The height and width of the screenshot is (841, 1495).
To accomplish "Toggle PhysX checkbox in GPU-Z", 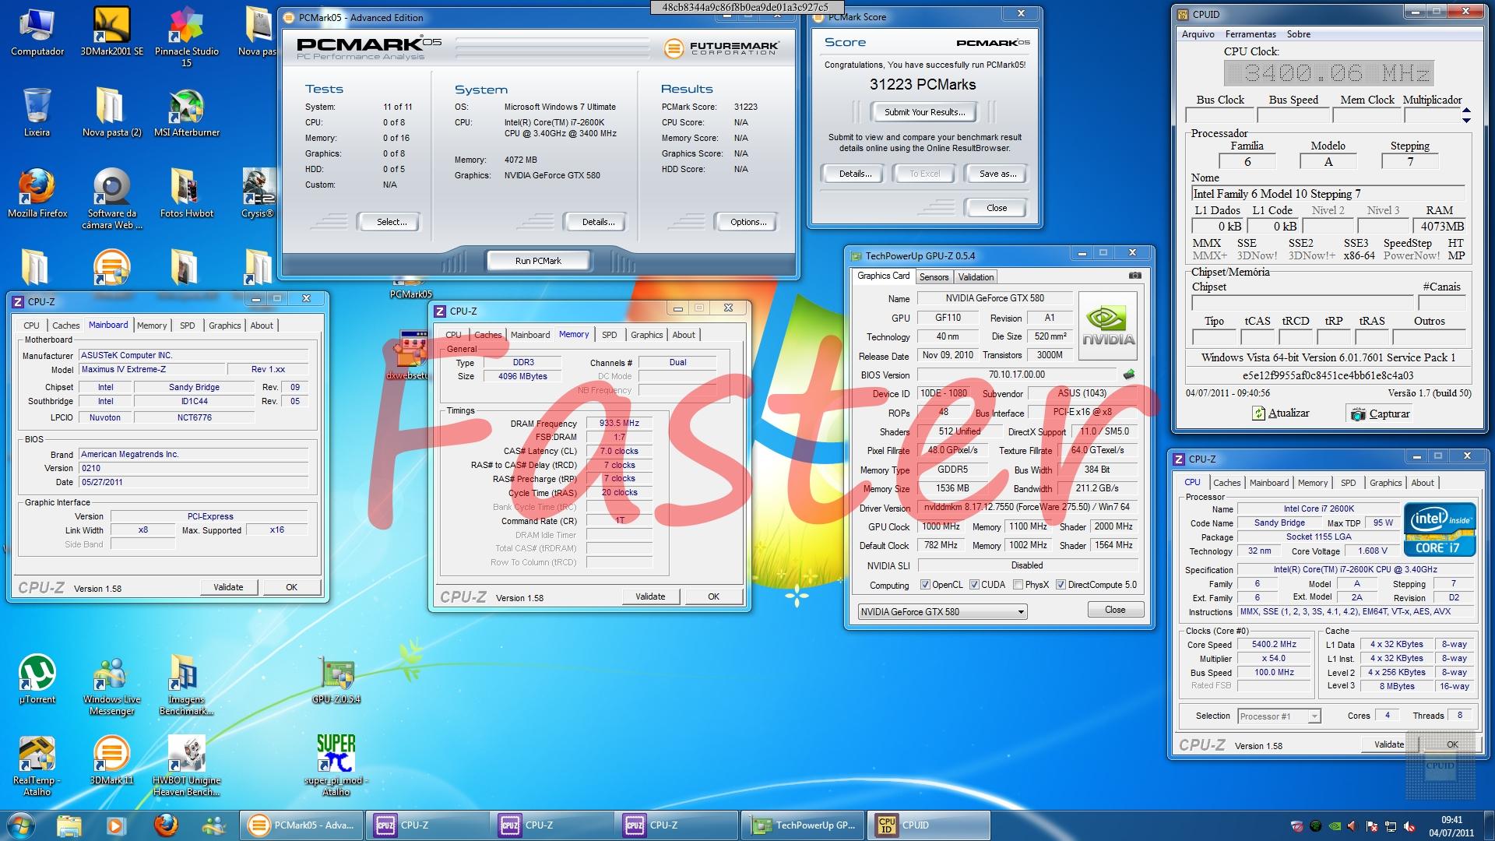I will (1018, 585).
